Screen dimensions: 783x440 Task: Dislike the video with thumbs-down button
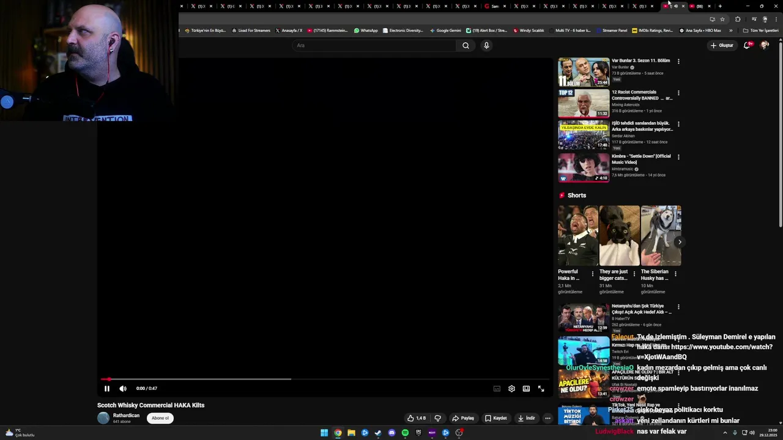[437, 418]
